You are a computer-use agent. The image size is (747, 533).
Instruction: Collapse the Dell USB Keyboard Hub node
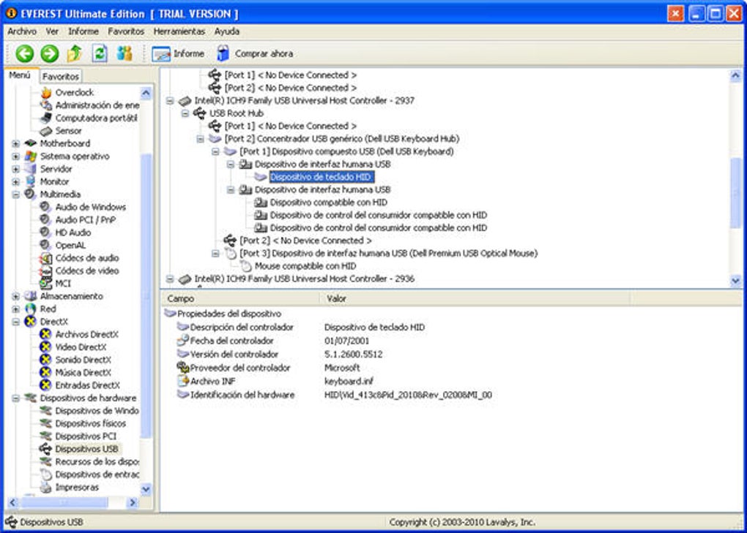pyautogui.click(x=201, y=139)
